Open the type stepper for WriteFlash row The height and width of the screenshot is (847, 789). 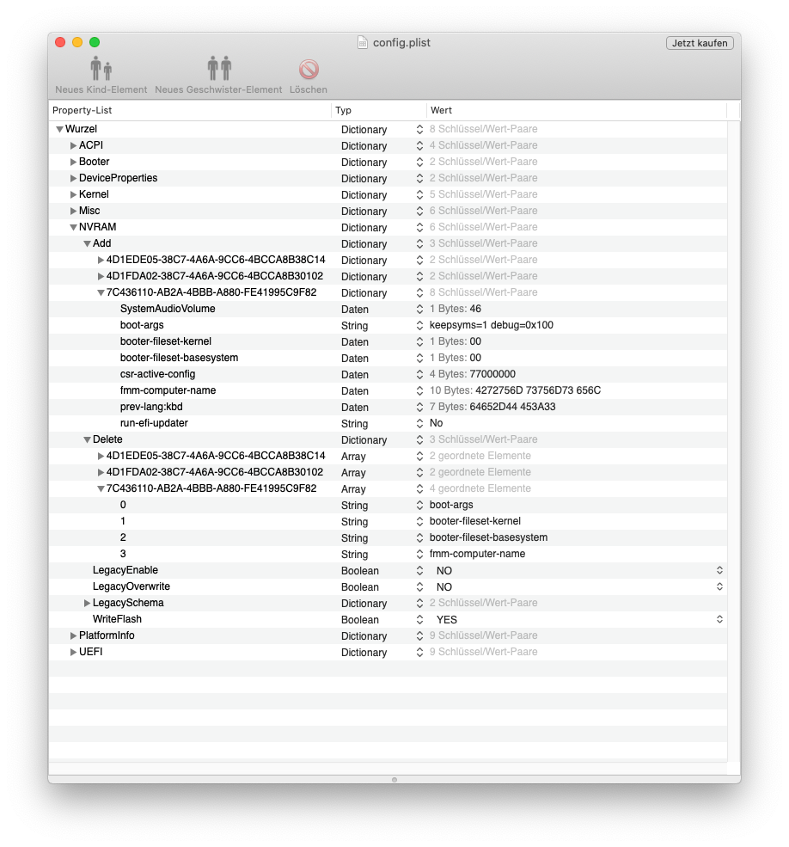click(419, 619)
